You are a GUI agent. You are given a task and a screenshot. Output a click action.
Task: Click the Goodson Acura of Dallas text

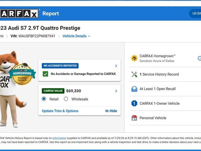pyautogui.click(x=157, y=61)
